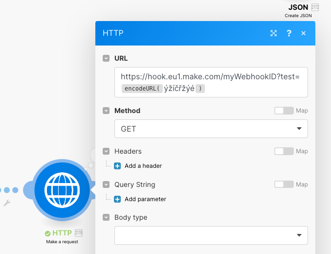Turn on Map for Query String

(x=284, y=185)
